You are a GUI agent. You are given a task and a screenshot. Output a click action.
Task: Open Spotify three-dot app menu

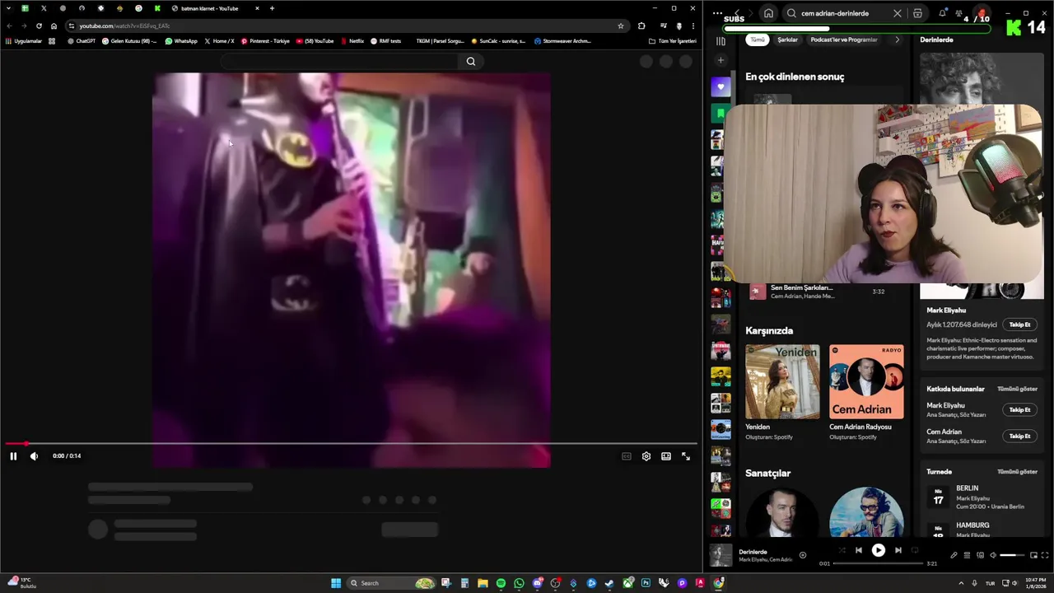716,13
